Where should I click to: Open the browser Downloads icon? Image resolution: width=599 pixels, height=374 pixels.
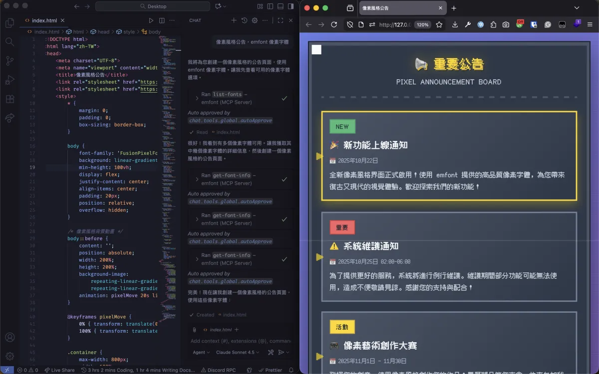pyautogui.click(x=455, y=23)
